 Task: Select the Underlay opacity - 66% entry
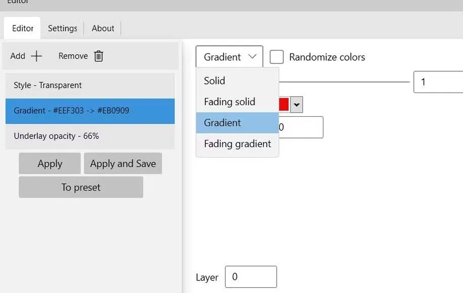pos(90,136)
